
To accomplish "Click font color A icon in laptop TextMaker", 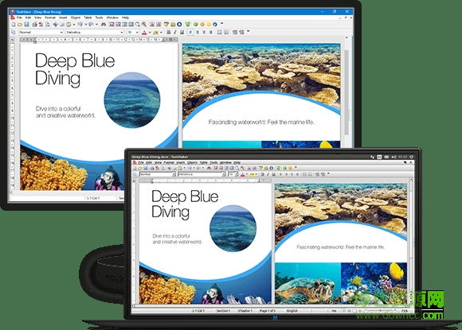I will click(x=242, y=174).
